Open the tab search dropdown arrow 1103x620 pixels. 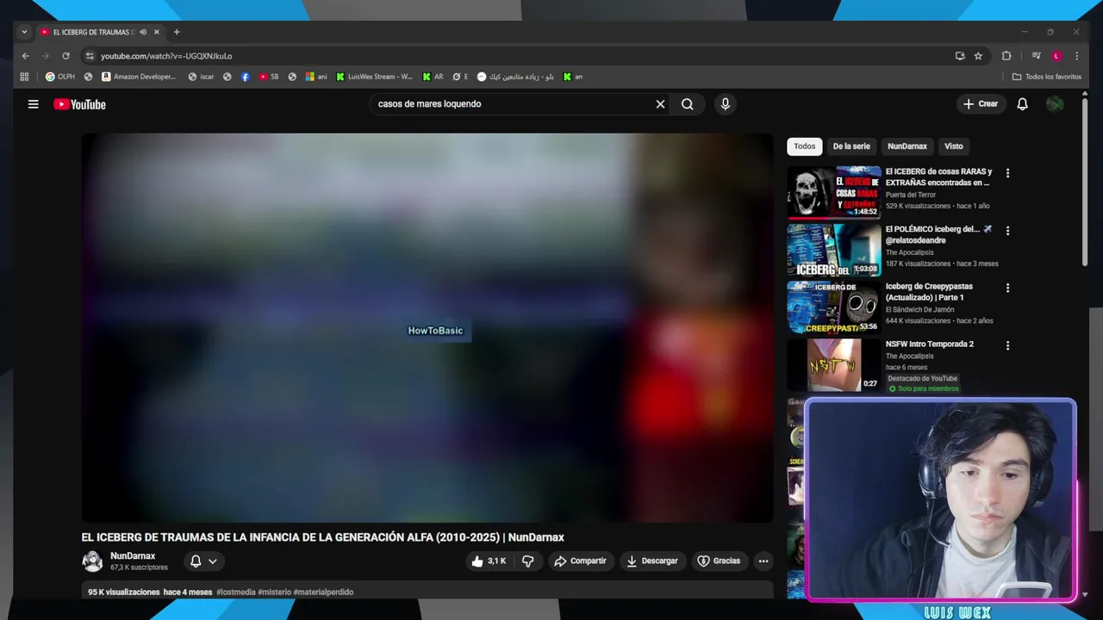pyautogui.click(x=24, y=32)
